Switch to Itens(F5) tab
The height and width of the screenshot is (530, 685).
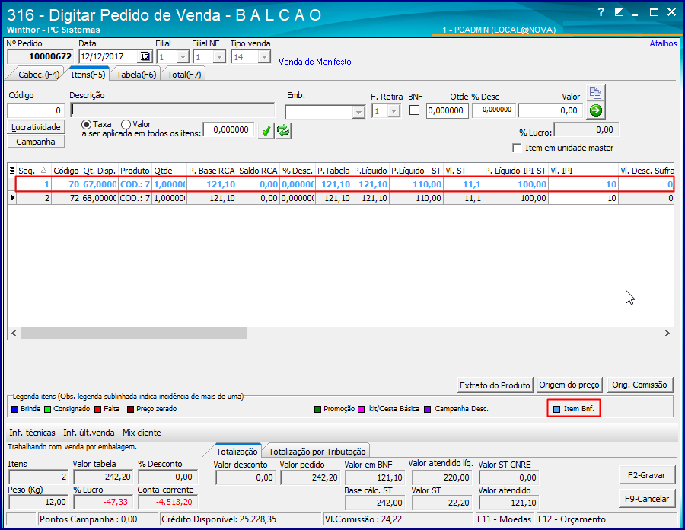(x=88, y=75)
